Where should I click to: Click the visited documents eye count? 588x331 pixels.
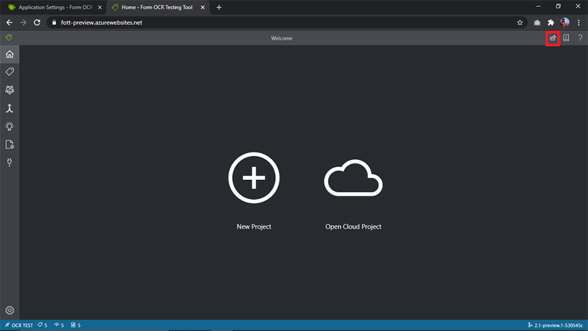click(x=59, y=325)
